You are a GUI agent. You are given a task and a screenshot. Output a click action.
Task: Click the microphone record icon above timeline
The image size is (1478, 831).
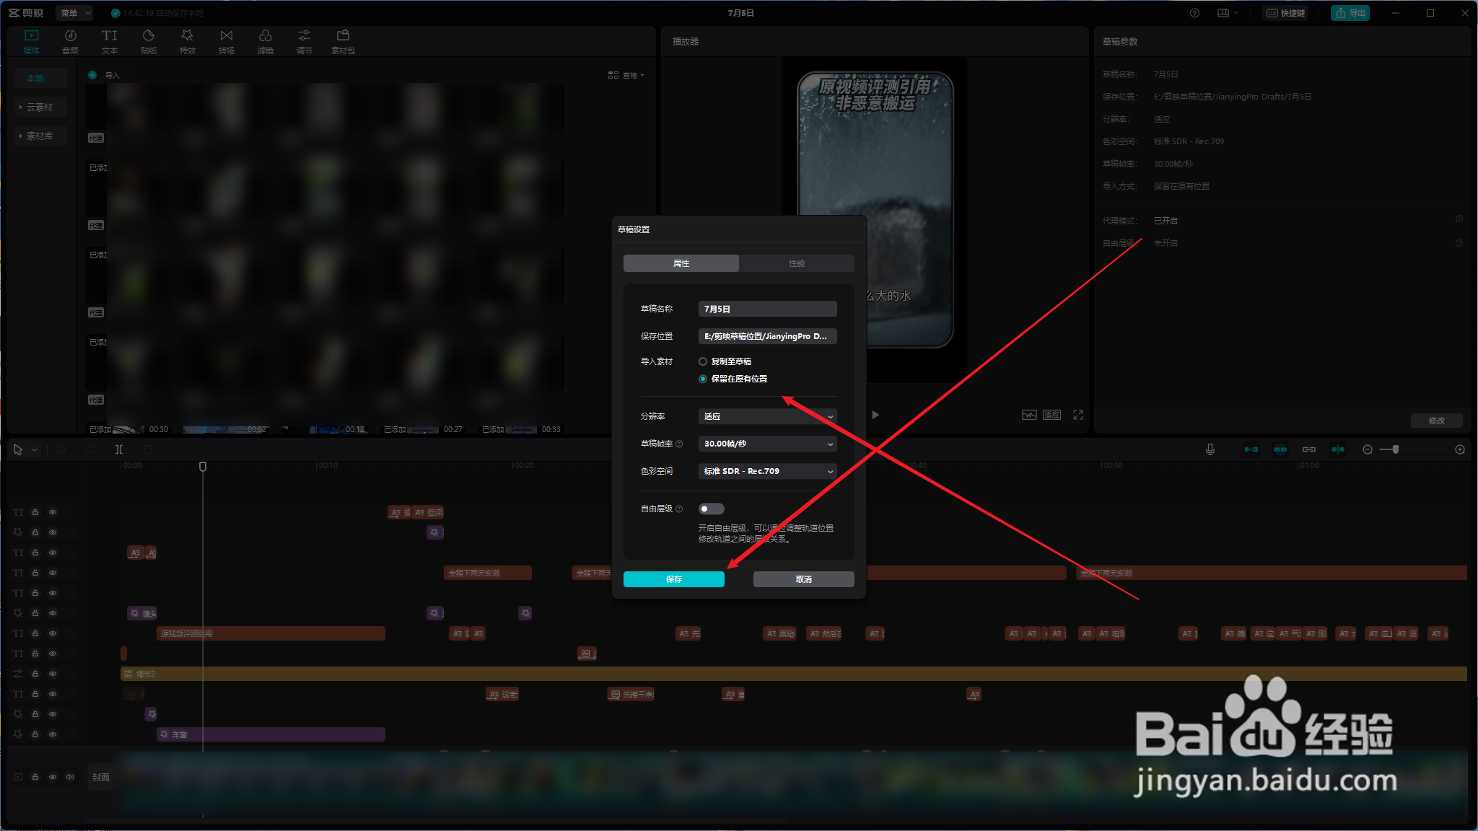[x=1210, y=449]
